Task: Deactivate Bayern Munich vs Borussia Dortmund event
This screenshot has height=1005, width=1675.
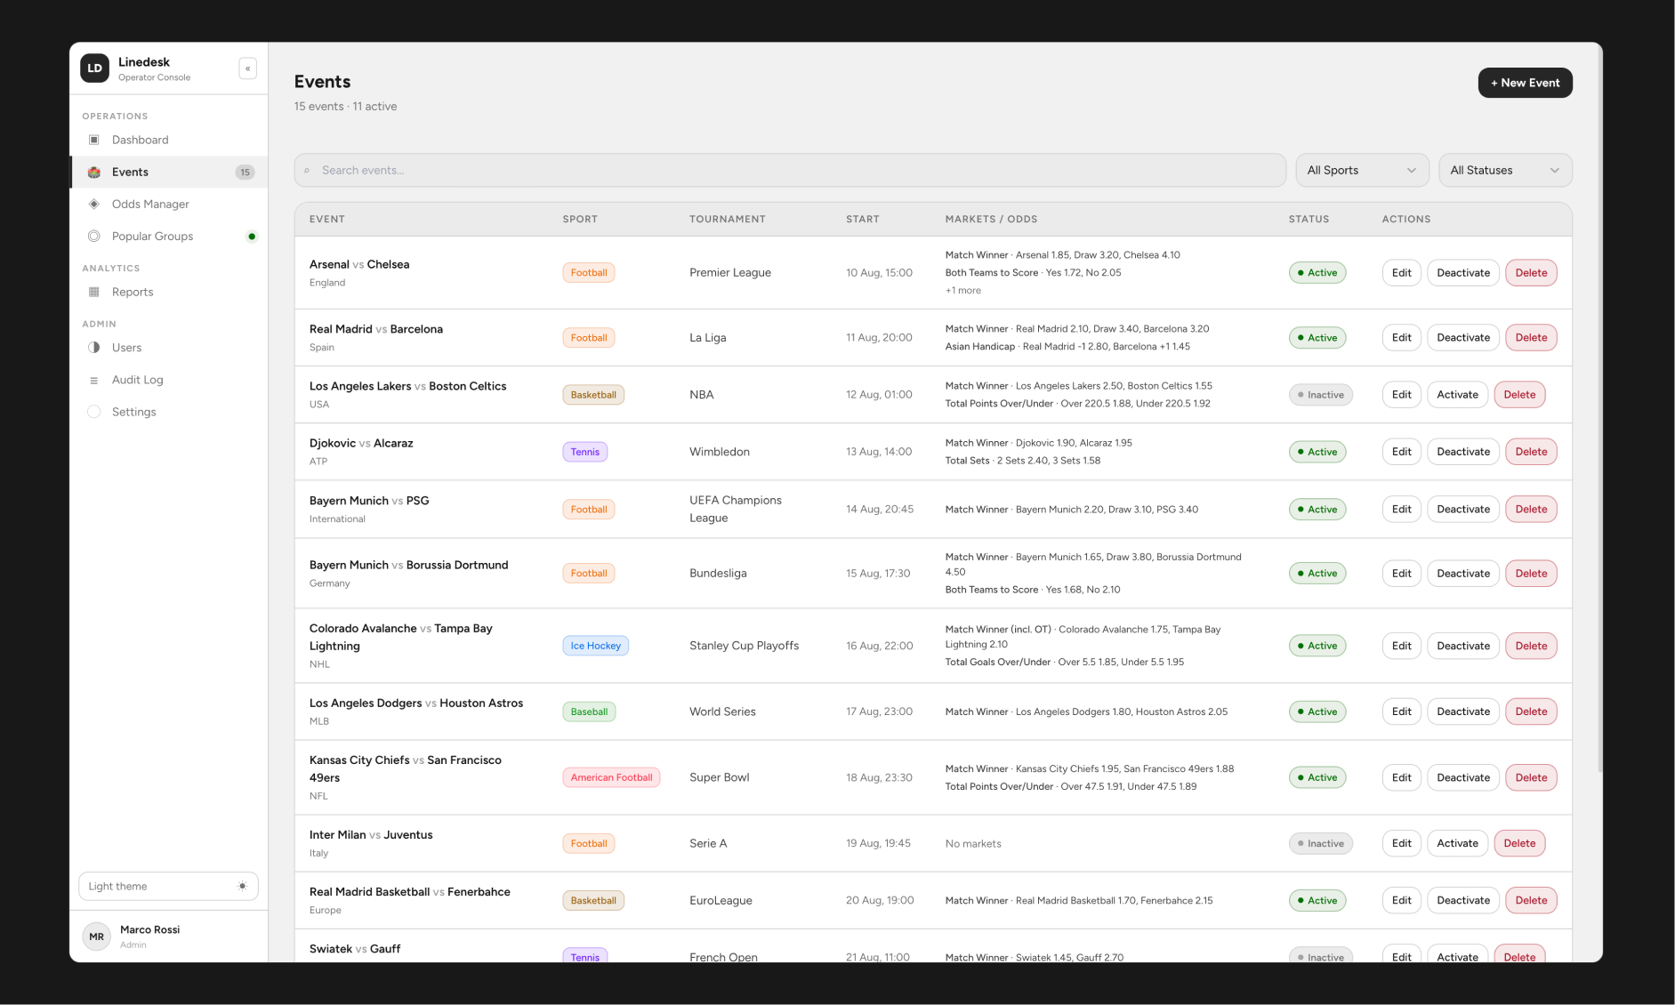Action: (1462, 574)
